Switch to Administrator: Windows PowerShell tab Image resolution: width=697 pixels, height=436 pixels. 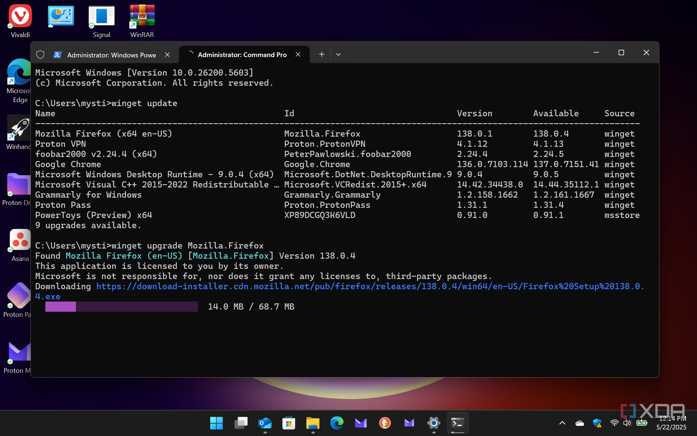(111, 55)
